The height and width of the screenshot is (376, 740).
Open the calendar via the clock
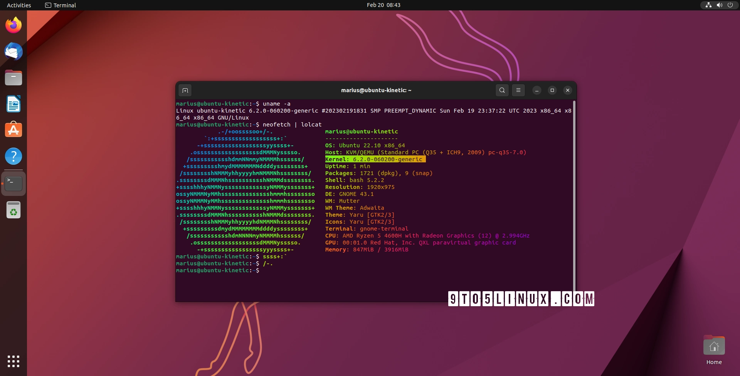coord(383,5)
